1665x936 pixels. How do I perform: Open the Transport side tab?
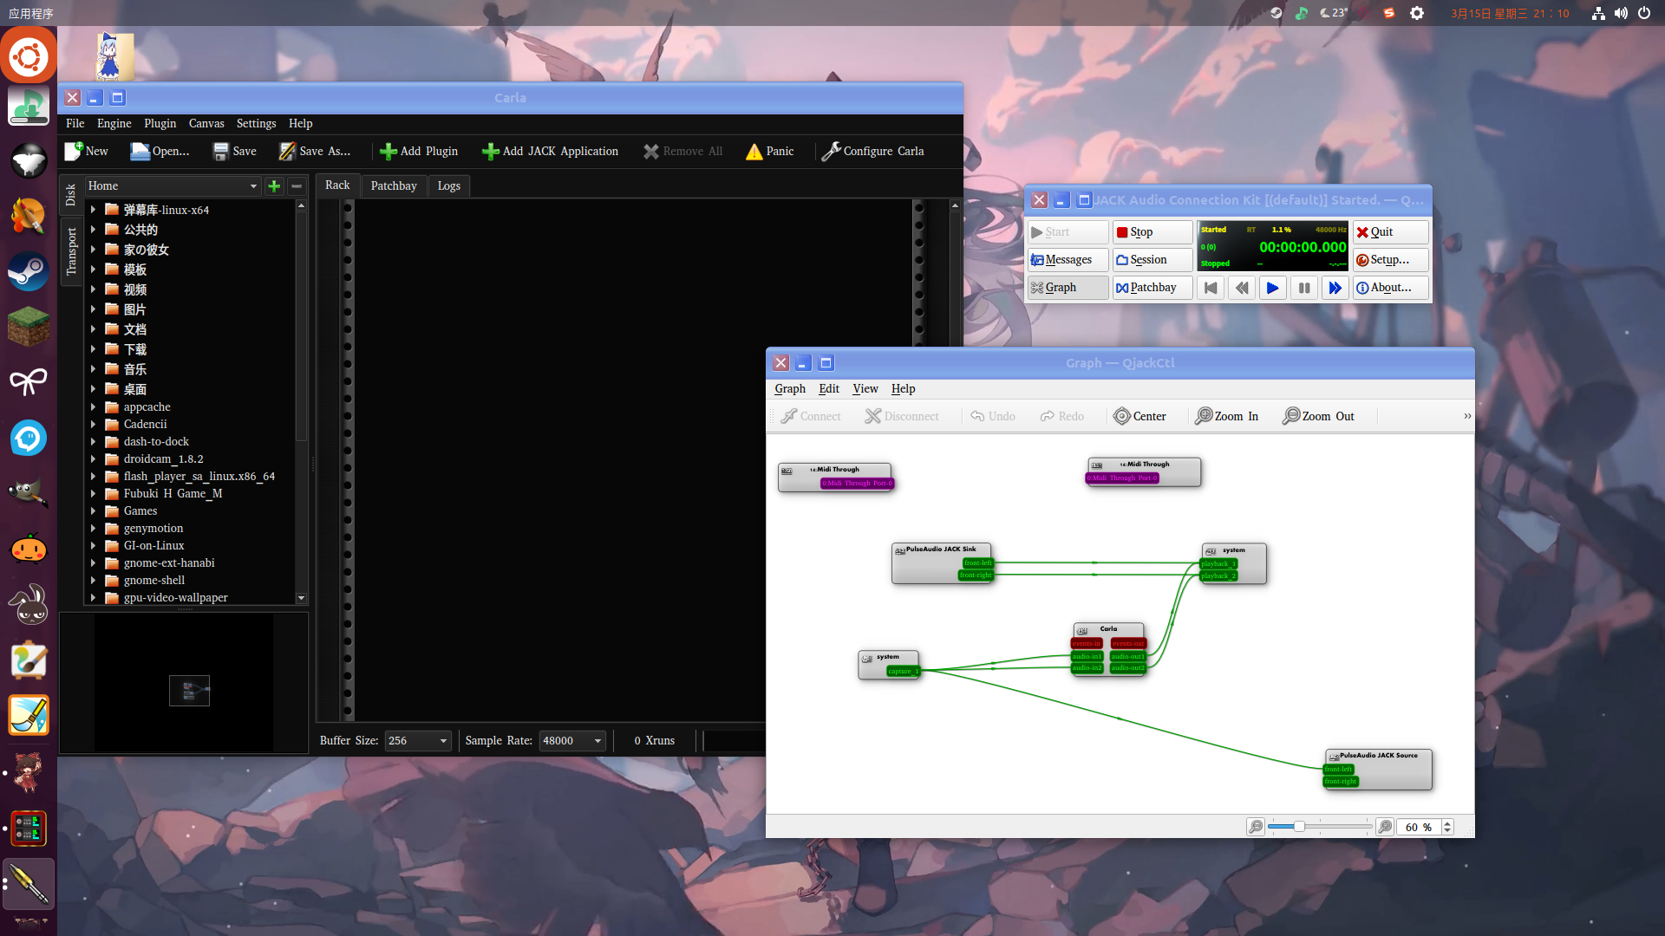click(71, 251)
